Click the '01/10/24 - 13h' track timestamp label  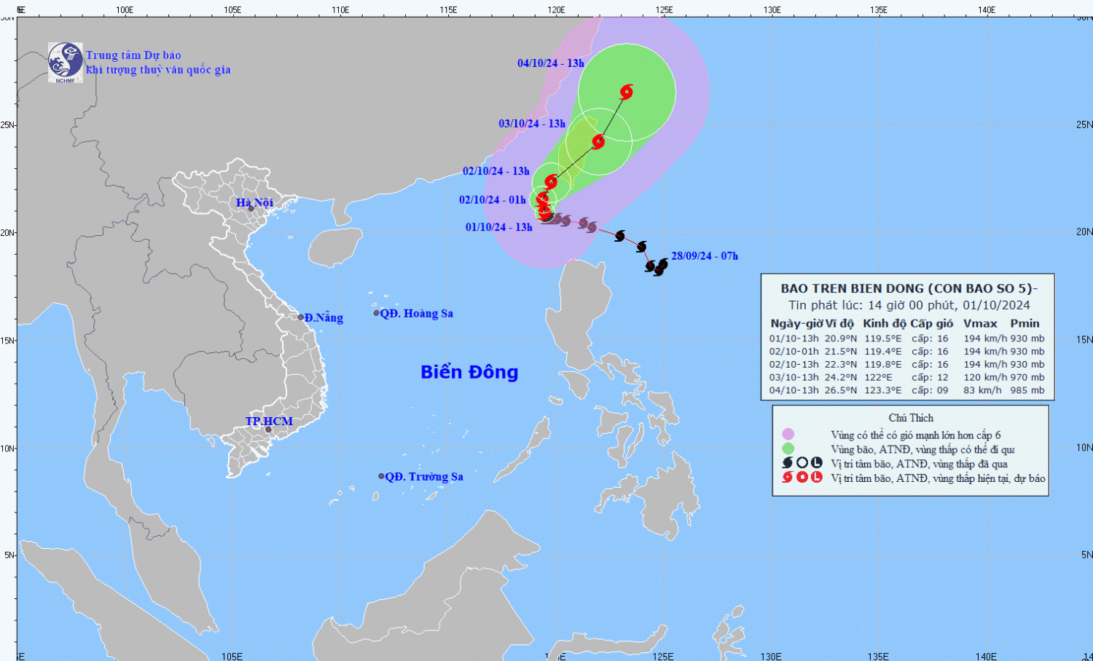[498, 227]
